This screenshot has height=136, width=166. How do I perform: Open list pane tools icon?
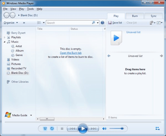[x=152, y=23]
